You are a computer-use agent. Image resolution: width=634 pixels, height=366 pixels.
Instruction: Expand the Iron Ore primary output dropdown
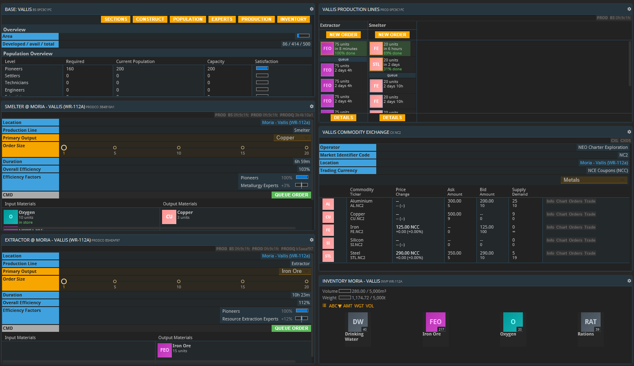pos(295,271)
